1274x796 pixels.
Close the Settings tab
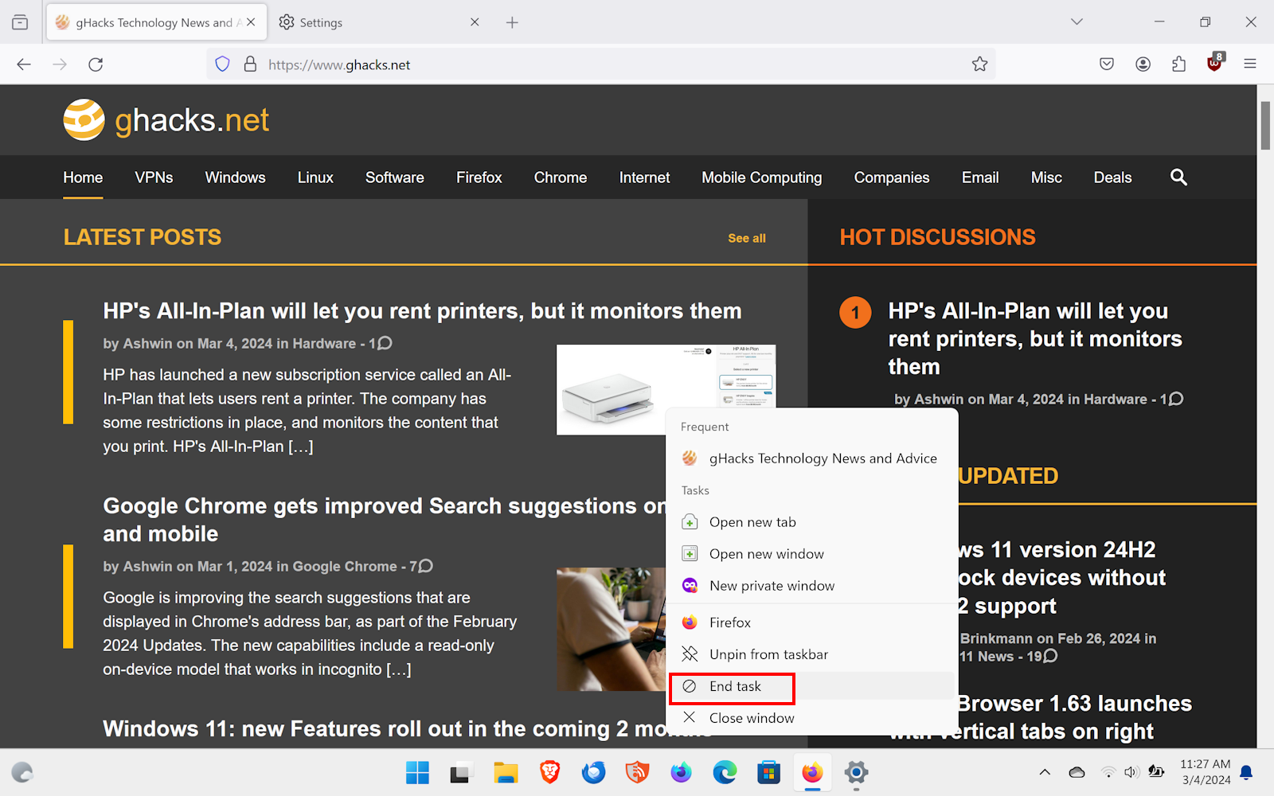tap(475, 22)
